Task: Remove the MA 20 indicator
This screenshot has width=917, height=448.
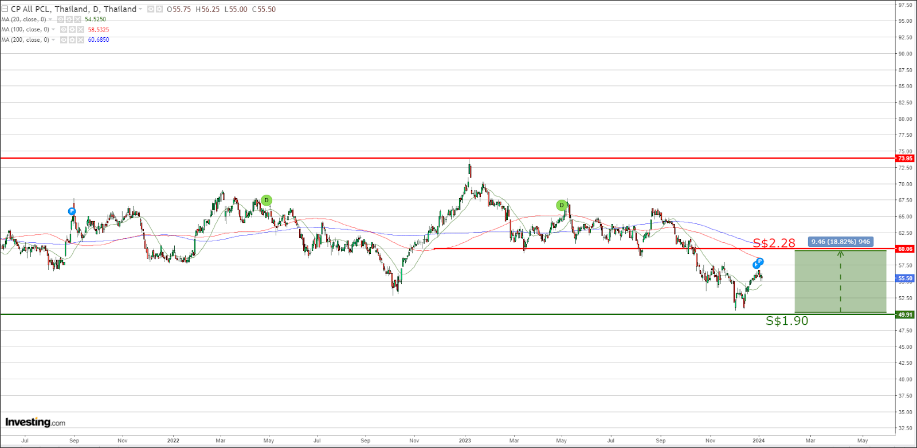Action: coord(78,19)
